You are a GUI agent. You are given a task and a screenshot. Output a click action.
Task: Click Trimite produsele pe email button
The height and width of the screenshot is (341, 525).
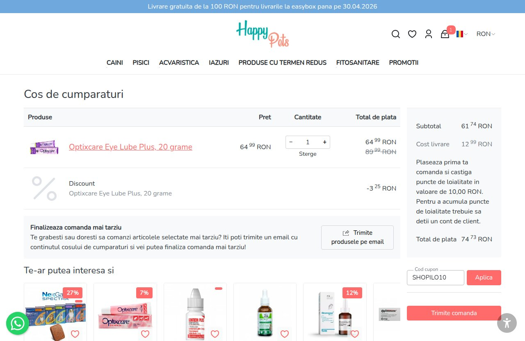[x=357, y=237]
